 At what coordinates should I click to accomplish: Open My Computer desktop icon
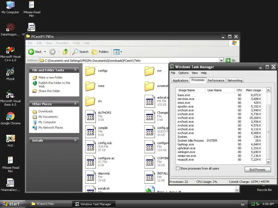tap(10, 7)
